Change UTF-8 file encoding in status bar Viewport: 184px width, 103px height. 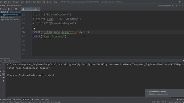tap(164, 102)
